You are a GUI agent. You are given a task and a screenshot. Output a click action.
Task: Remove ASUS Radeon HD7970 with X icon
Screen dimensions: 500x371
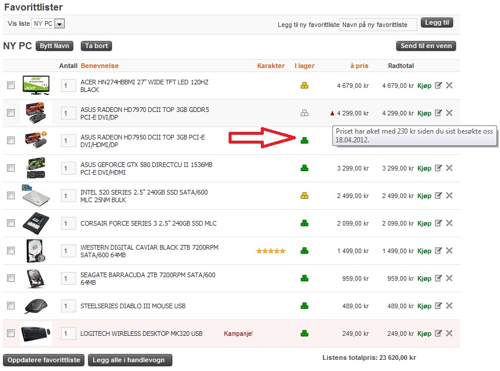click(x=450, y=113)
